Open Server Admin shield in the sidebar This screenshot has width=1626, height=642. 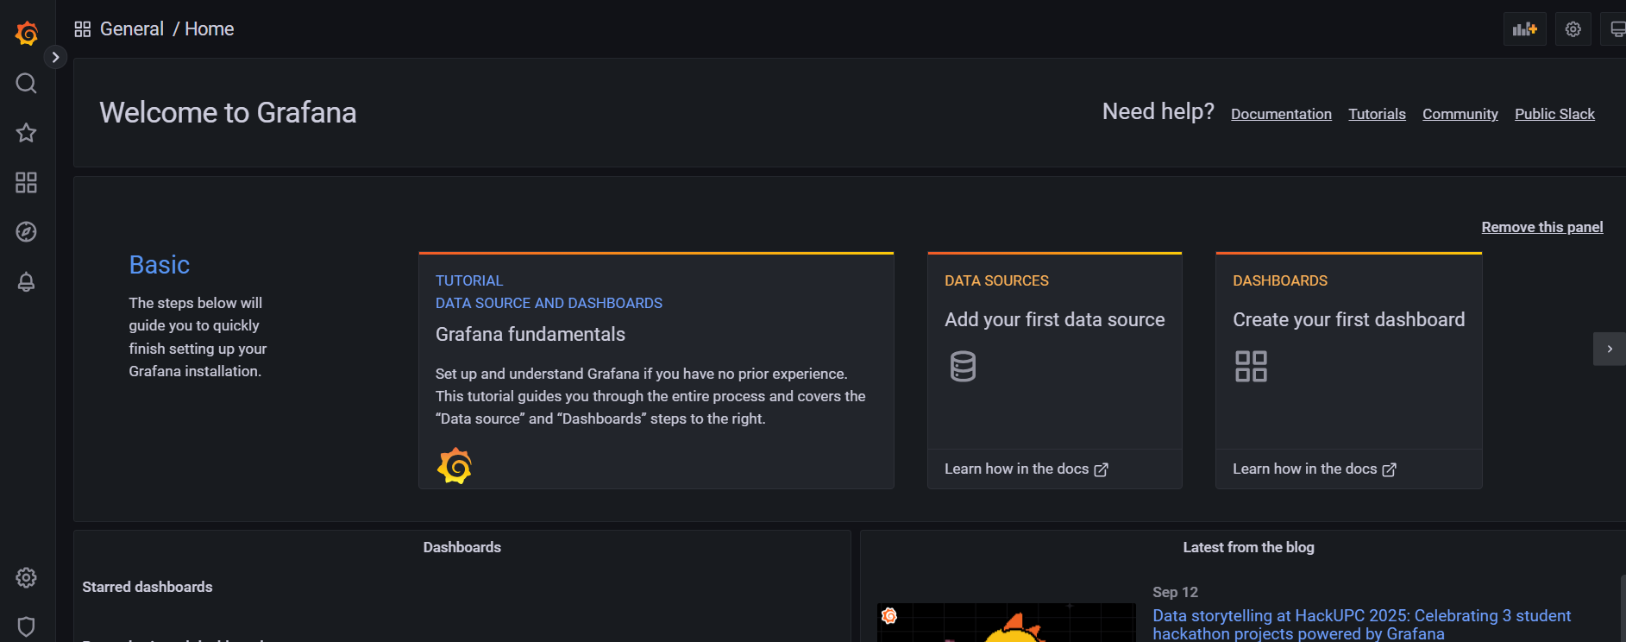pos(27,626)
